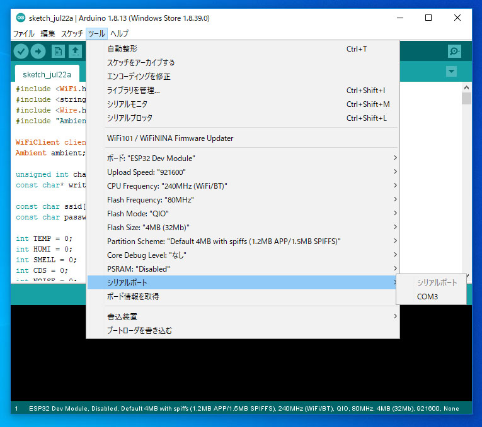Screen dimensions: 482x427
Task: Click the New sketch icon
Action: click(x=58, y=52)
